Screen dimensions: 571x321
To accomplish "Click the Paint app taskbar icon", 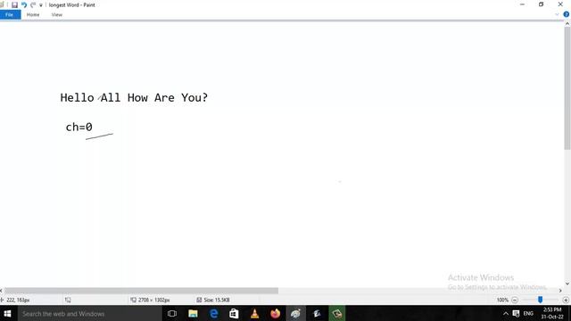I will click(x=295, y=313).
